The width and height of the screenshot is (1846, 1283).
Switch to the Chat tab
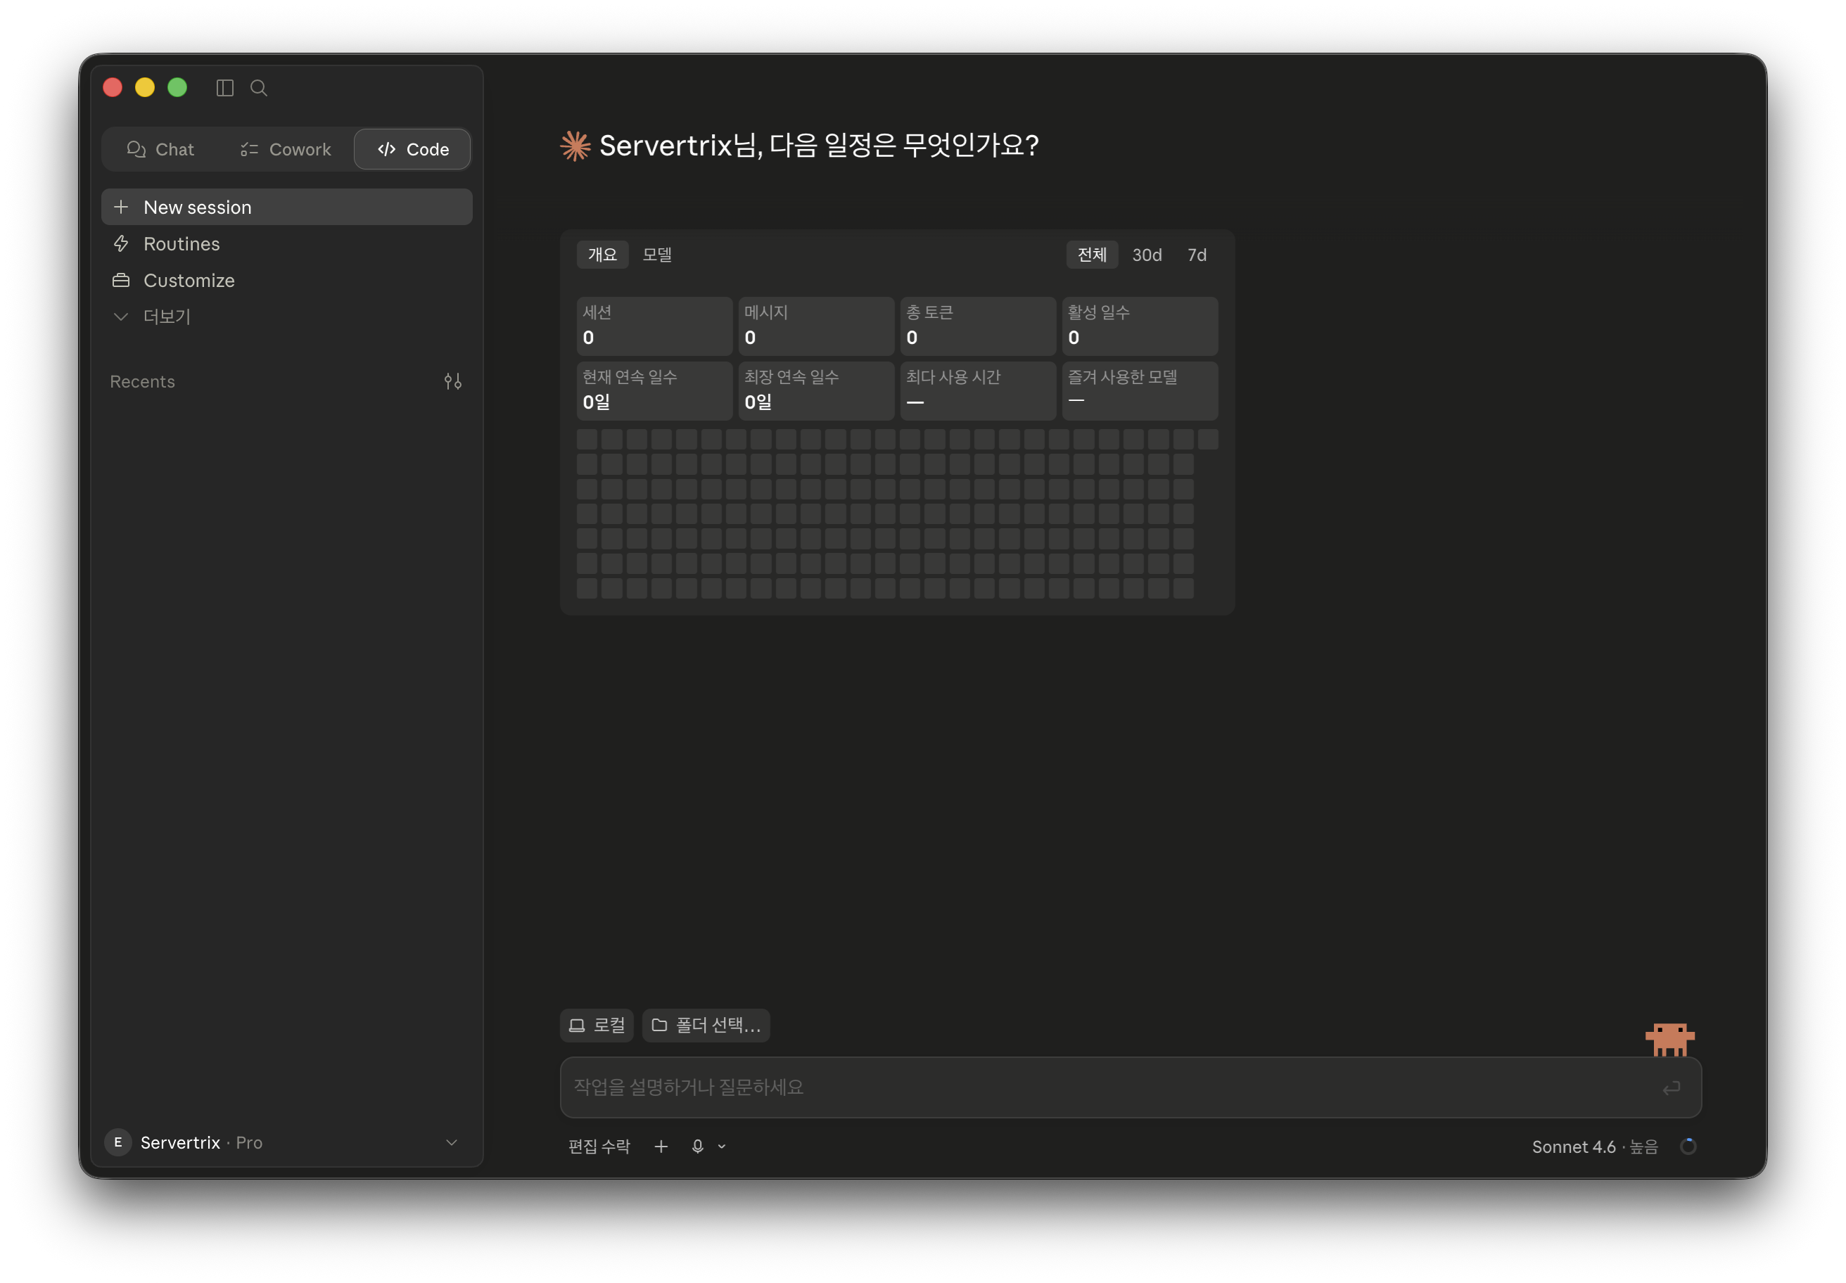tap(161, 150)
